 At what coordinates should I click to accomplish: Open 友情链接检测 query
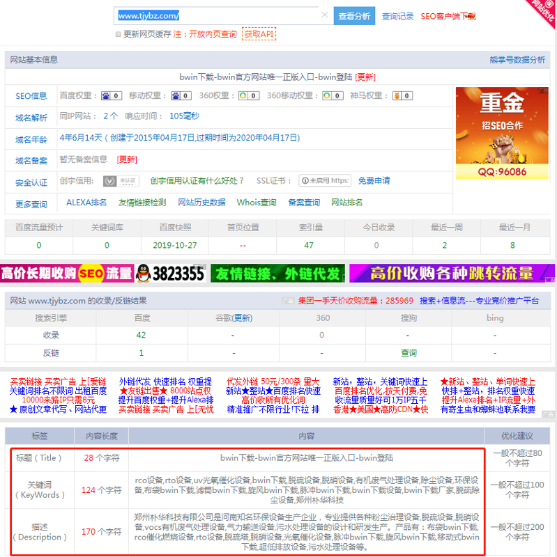coord(142,203)
